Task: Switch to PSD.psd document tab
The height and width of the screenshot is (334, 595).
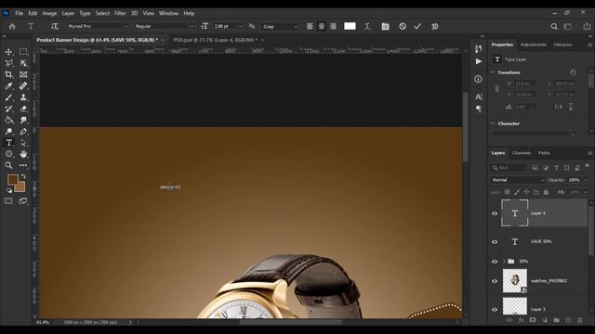Action: (215, 40)
